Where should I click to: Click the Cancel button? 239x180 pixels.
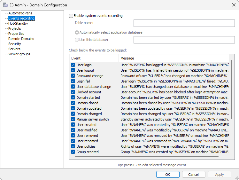coord(194,174)
